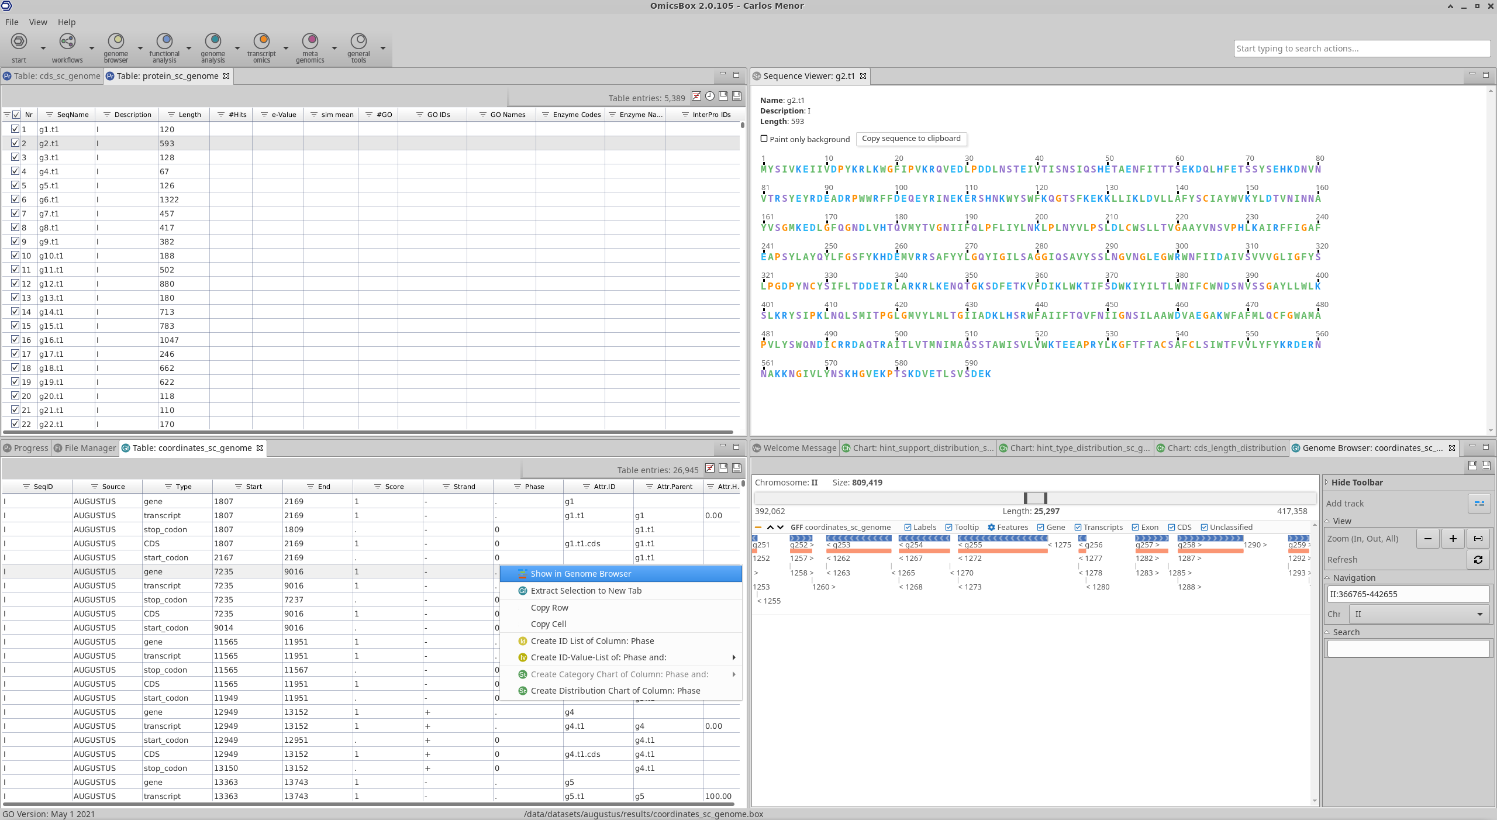Click the chromosome position slider handle
Screen dimensions: 1497x820
(x=1035, y=498)
